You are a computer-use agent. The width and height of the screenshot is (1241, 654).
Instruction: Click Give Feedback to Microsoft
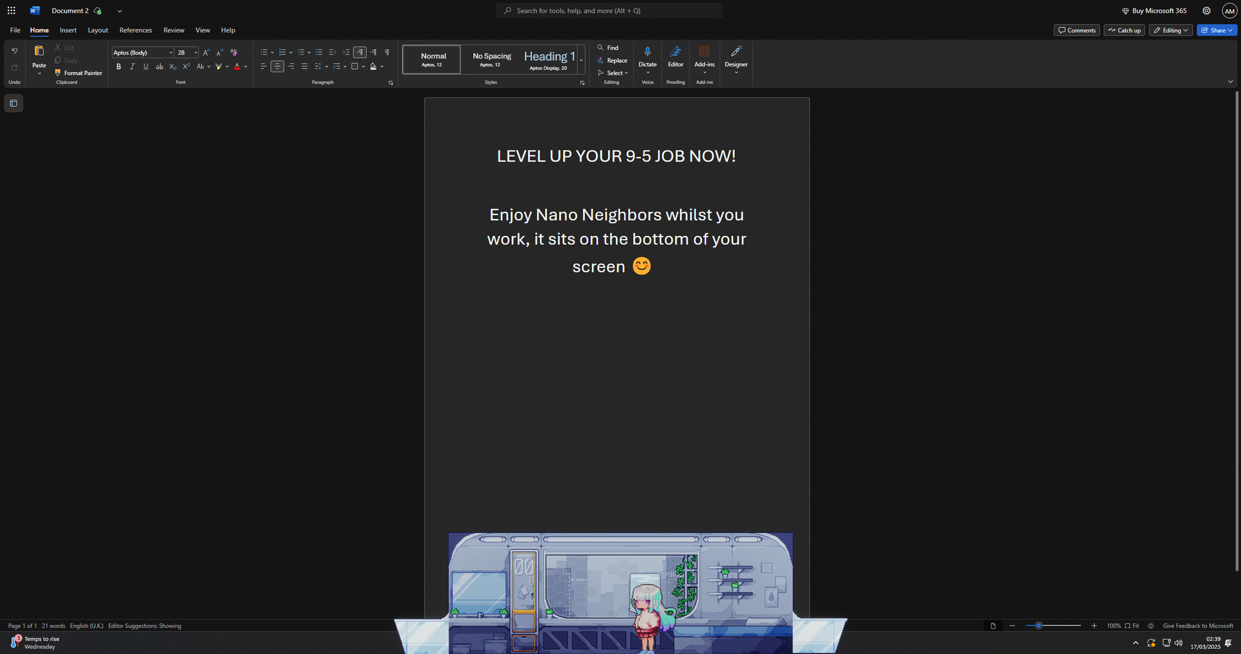pyautogui.click(x=1198, y=626)
